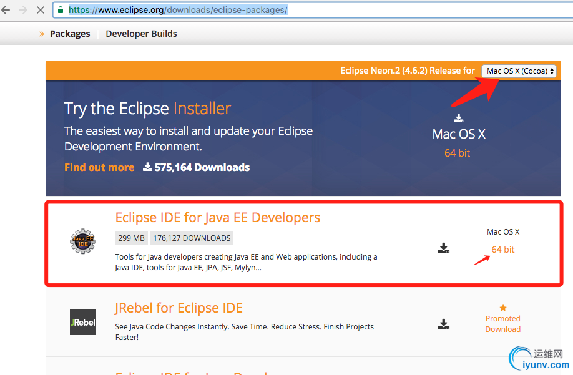Click the orange chevron before Packages
Viewport: 573px width, 375px height.
coord(42,34)
